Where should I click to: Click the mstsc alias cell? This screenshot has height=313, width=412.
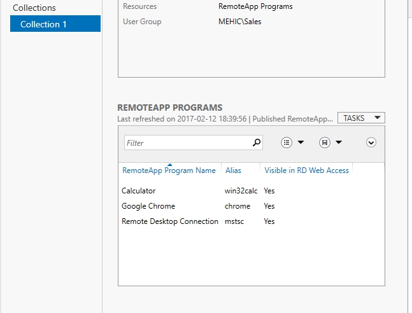(234, 221)
